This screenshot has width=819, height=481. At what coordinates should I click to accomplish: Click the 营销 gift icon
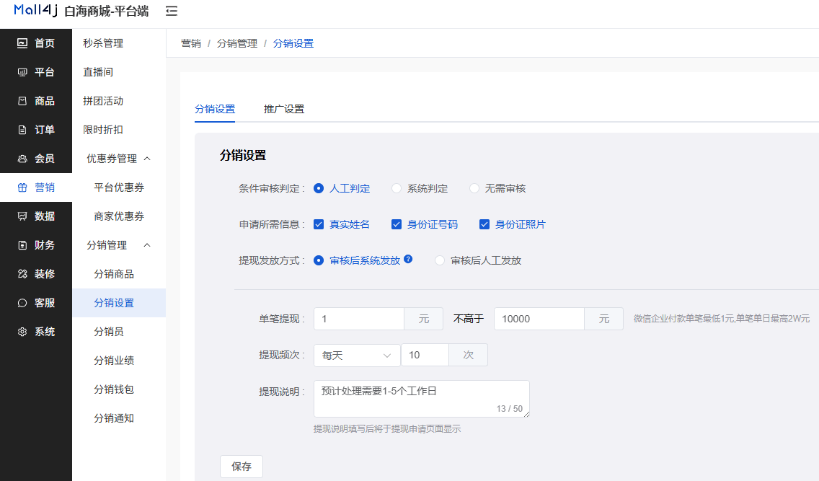(x=22, y=187)
